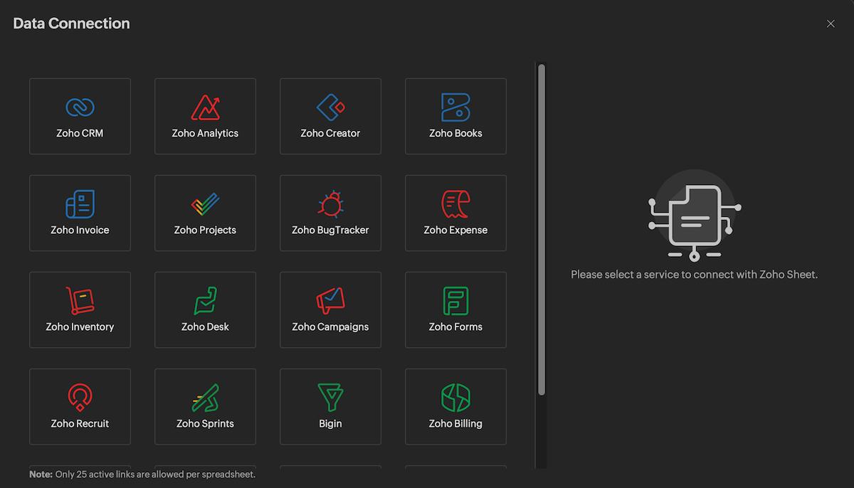Select Zoho Books as data source
This screenshot has width=854, height=488.
455,116
